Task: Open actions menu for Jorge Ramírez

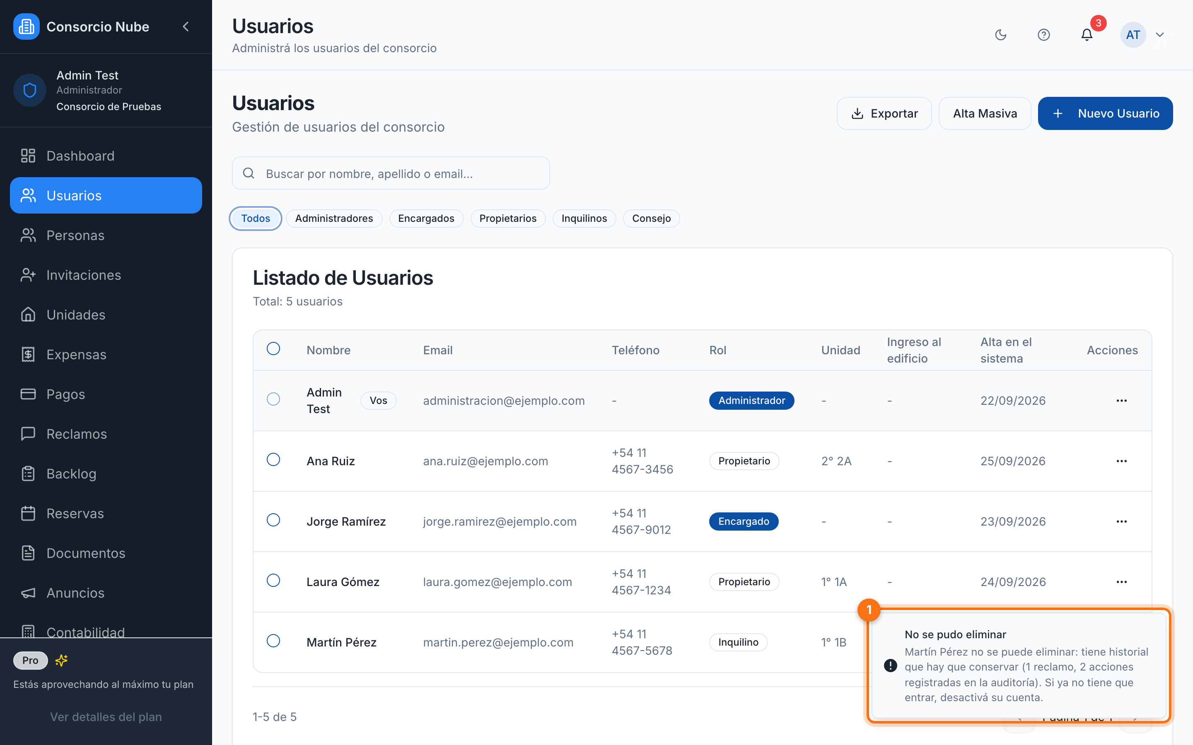Action: point(1121,521)
